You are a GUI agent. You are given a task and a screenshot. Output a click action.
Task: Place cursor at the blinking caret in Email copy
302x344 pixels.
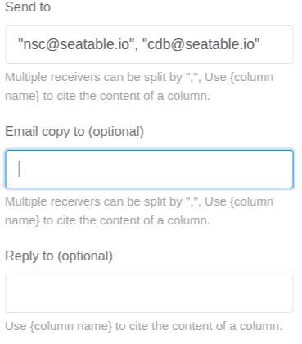[19, 169]
